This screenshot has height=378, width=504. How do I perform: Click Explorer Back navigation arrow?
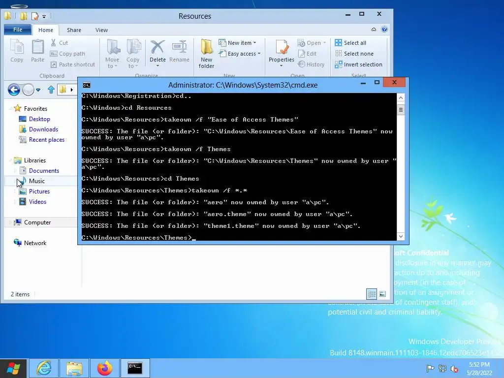pyautogui.click(x=14, y=90)
